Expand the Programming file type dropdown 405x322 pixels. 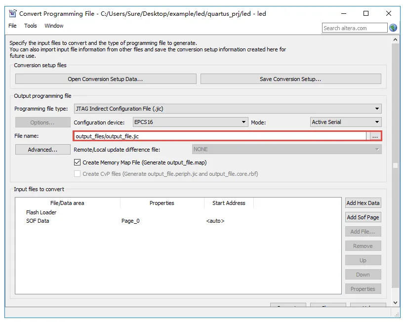[x=228, y=109]
